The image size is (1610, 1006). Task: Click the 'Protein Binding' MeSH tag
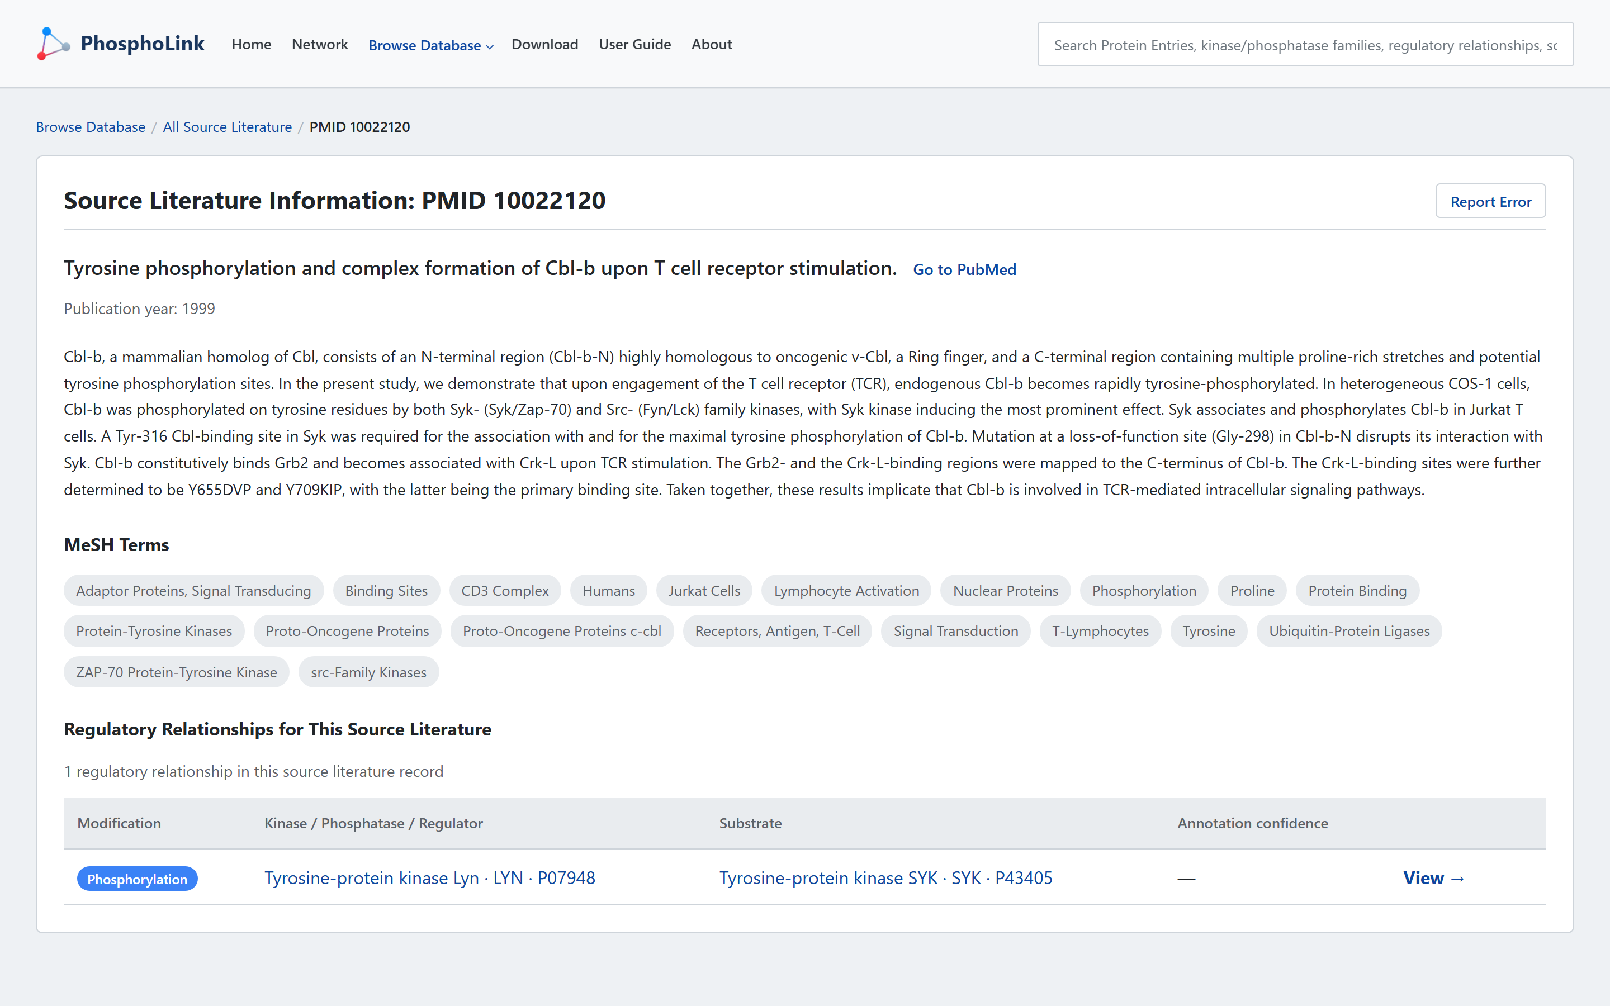coord(1357,590)
